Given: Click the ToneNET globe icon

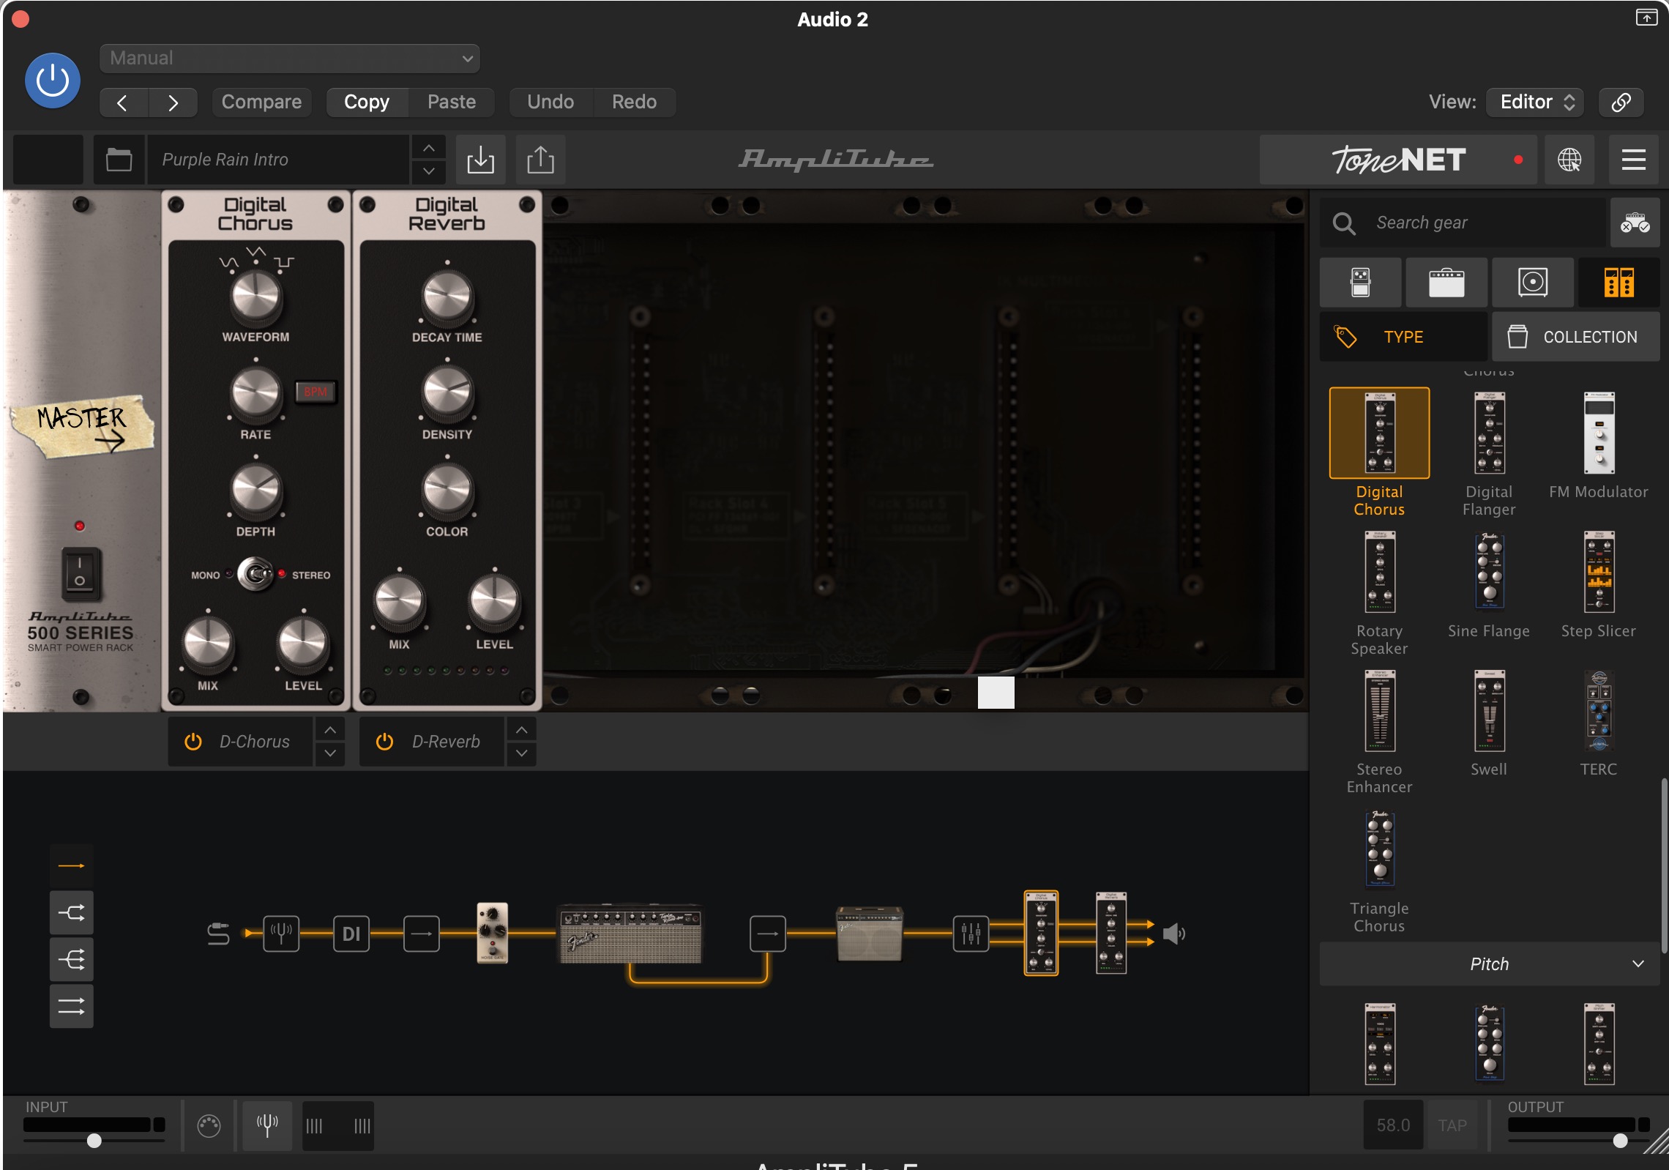Looking at the screenshot, I should click(x=1569, y=160).
